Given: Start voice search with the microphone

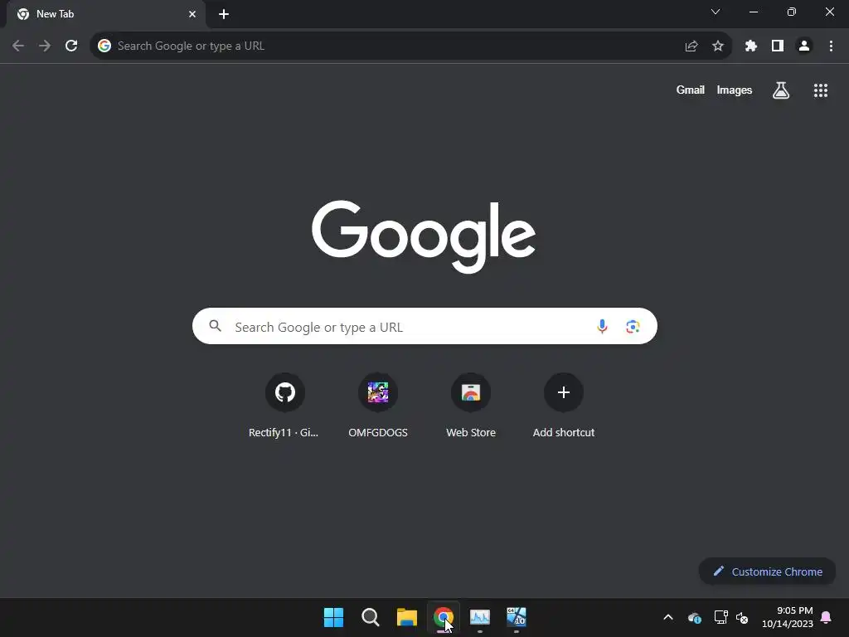Looking at the screenshot, I should [602, 326].
